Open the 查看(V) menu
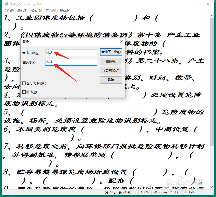 [51, 11]
